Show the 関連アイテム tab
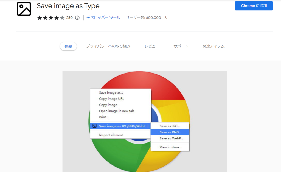Screen dimensions: 281x172 (213, 46)
